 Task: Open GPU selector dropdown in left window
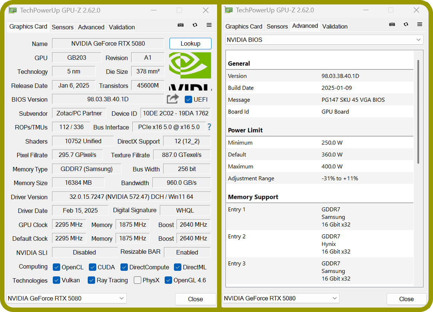coord(66,298)
